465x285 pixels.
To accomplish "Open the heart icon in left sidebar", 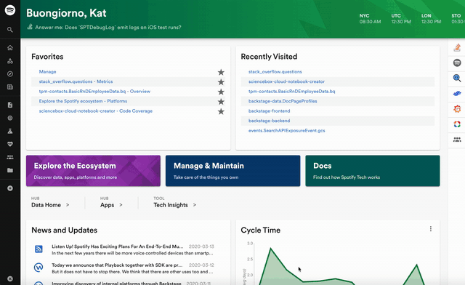I will point(10,144).
